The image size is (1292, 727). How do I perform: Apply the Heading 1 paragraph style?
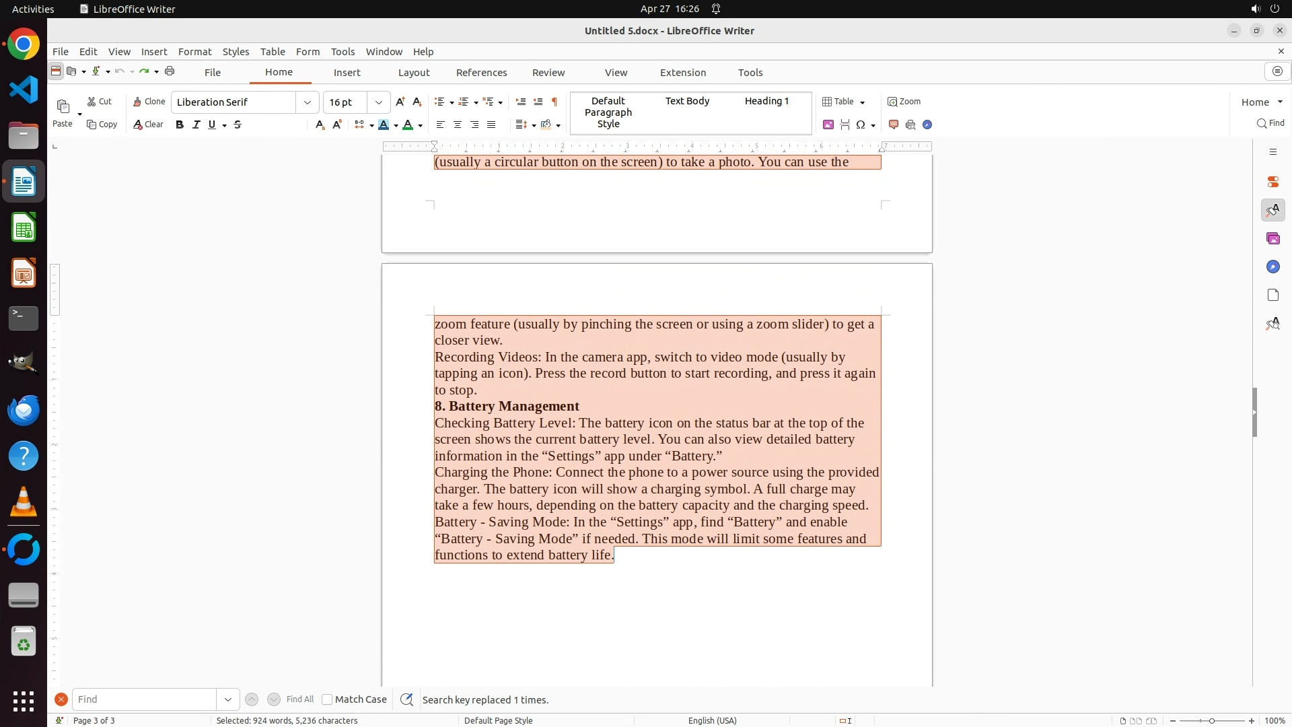point(766,101)
